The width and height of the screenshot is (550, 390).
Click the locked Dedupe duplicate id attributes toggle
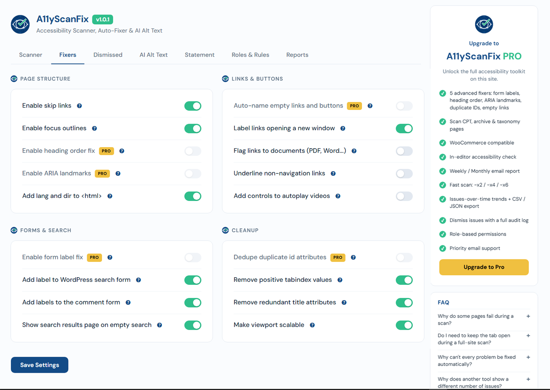tap(404, 257)
